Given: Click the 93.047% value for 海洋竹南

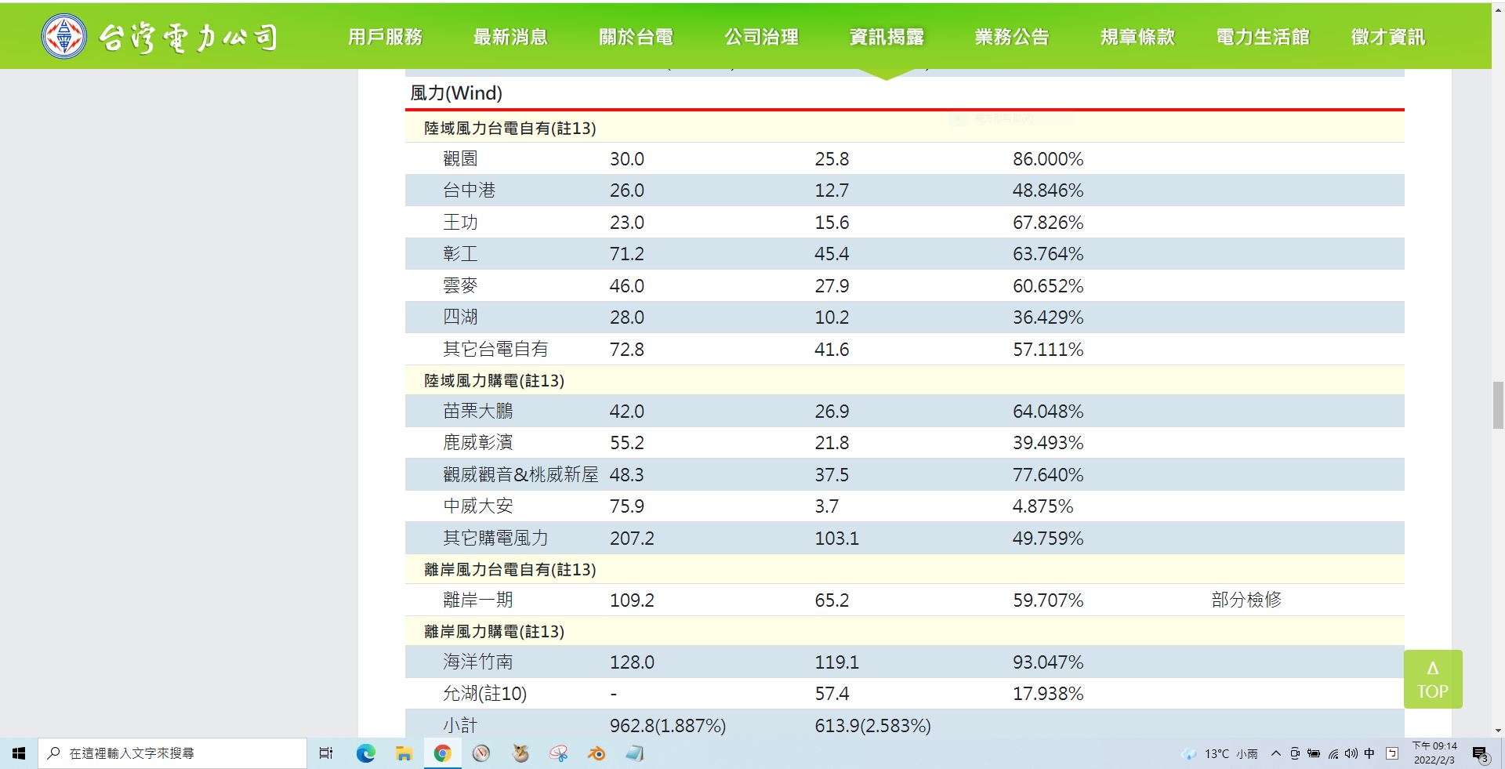Looking at the screenshot, I should point(1048,662).
